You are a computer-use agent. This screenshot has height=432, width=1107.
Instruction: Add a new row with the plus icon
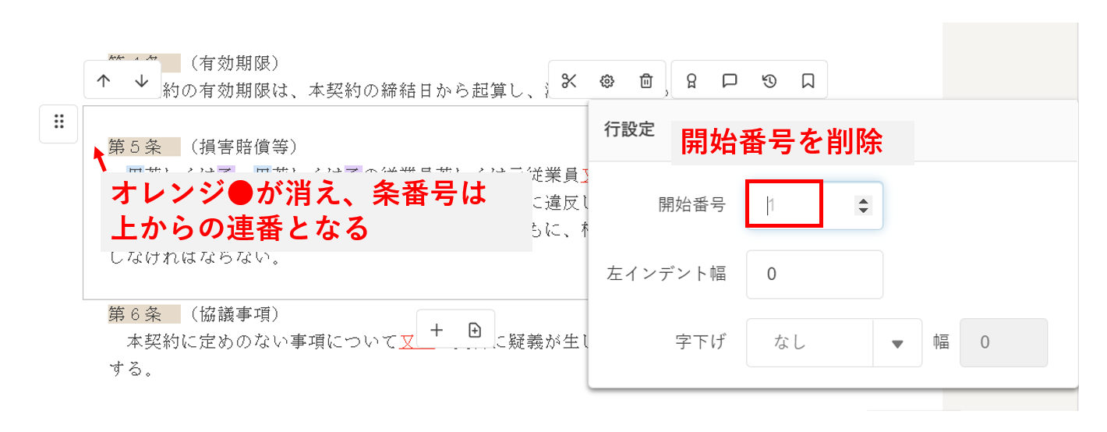437,330
